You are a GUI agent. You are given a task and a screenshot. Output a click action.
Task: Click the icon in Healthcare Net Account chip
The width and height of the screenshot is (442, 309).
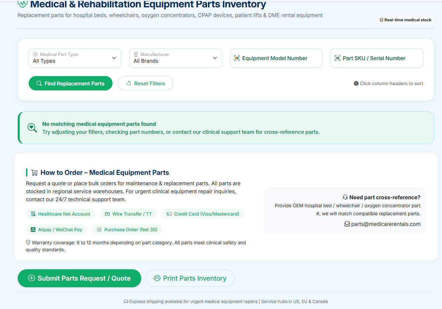tap(33, 214)
